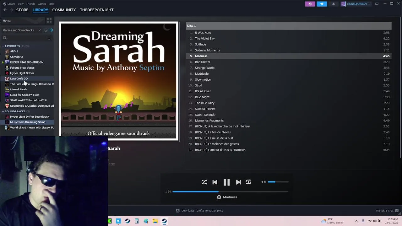402x226 pixels.
Task: Switch to the LIBRARY tab
Action: [x=40, y=10]
